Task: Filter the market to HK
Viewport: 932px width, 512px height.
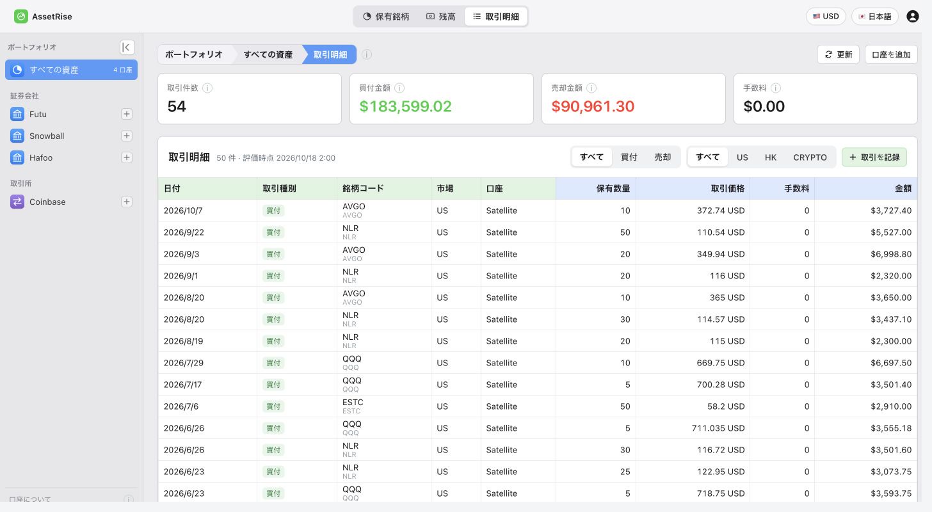Action: [771, 157]
